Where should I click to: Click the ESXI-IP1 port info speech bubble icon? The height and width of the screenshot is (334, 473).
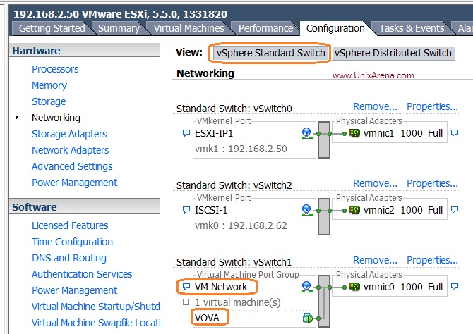coord(186,132)
